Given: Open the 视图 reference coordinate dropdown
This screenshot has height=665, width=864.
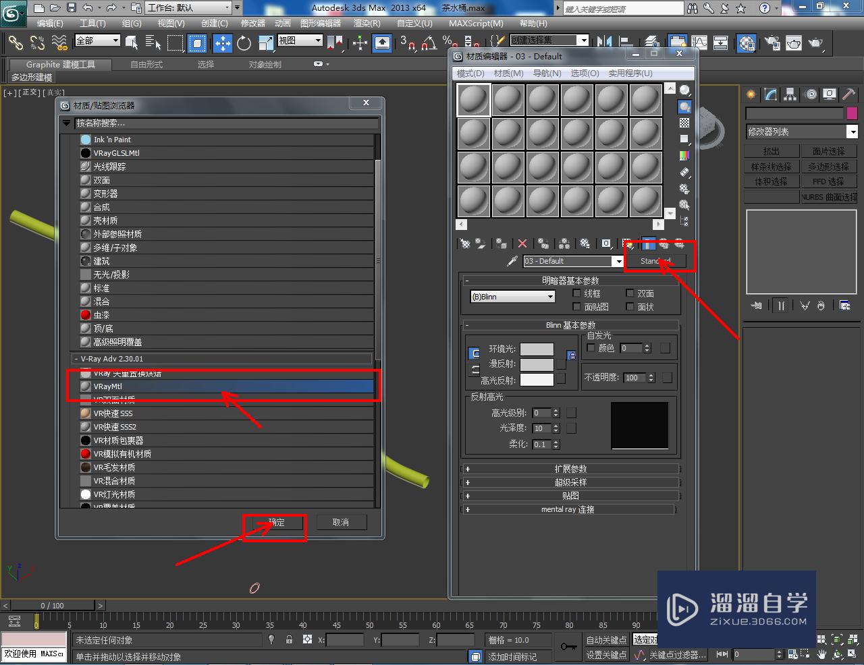Looking at the screenshot, I should click(300, 40).
